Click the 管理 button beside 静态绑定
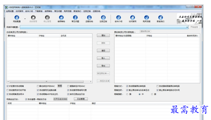211x120 pixels. 60,86
